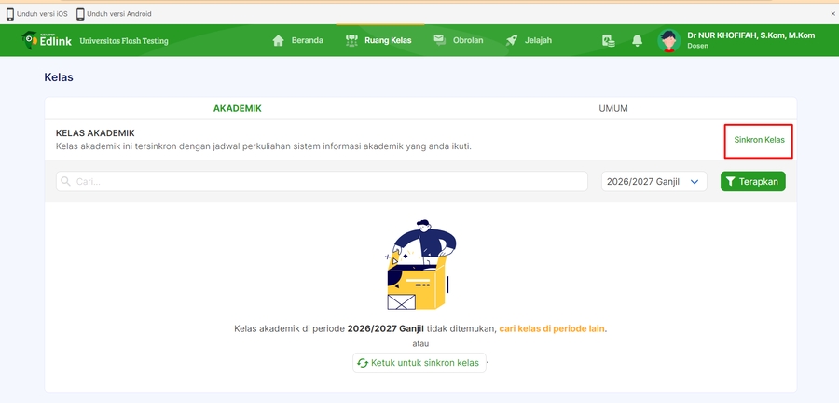
Task: Open Jelajah via the rocket icon
Action: 512,40
